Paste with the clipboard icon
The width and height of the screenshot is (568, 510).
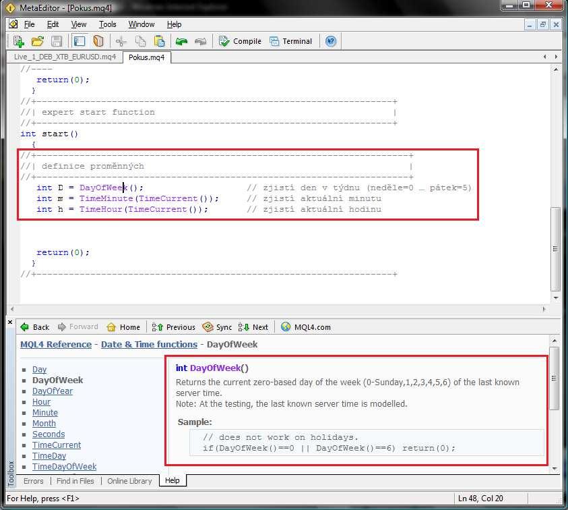(159, 41)
